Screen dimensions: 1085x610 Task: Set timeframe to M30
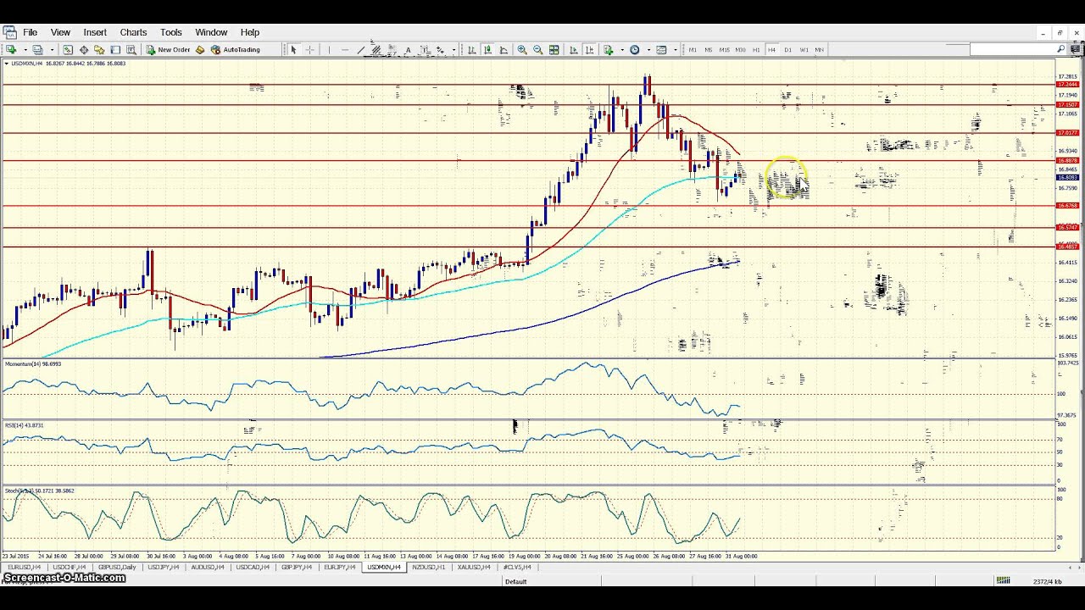tap(740, 50)
